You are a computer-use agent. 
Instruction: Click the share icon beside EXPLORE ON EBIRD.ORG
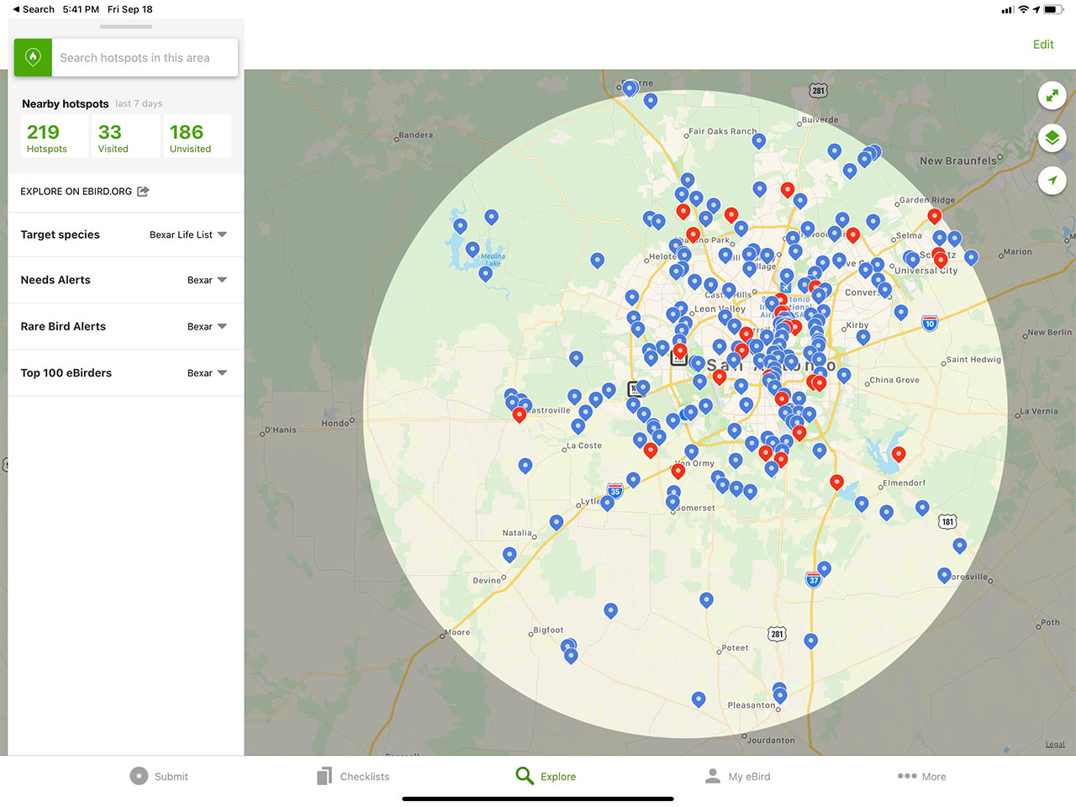pos(142,191)
